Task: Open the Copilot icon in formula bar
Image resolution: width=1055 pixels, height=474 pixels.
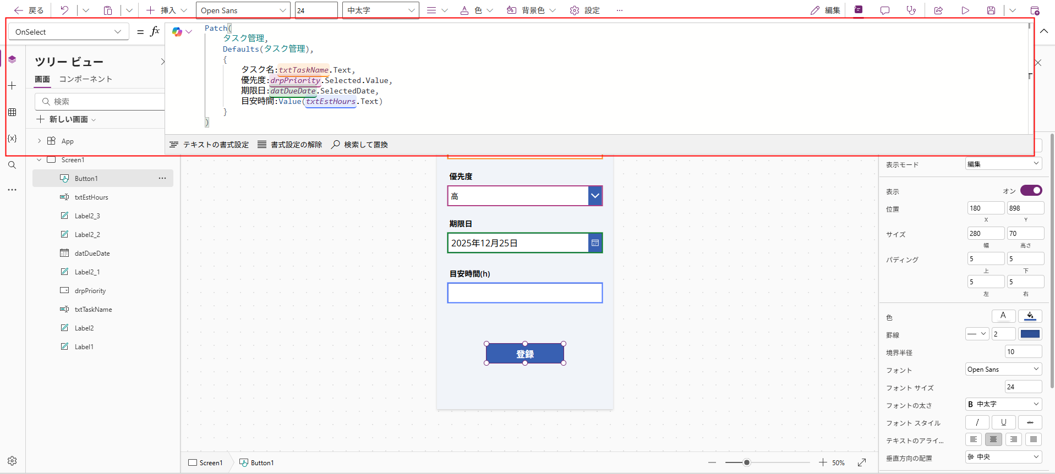Action: pyautogui.click(x=177, y=32)
